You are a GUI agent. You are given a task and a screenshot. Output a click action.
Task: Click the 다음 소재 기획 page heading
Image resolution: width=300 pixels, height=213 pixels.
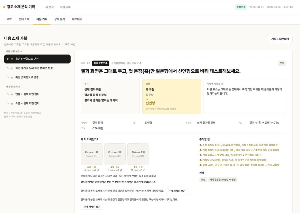pos(15,38)
